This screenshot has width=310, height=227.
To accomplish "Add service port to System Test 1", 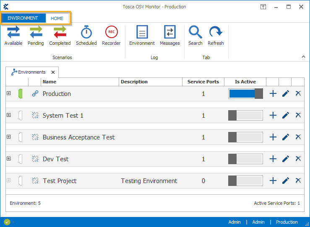I will click(273, 116).
